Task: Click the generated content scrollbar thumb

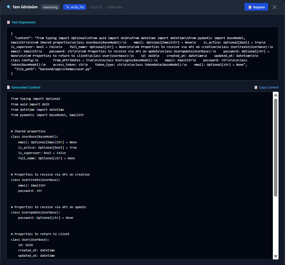Action: [276, 147]
